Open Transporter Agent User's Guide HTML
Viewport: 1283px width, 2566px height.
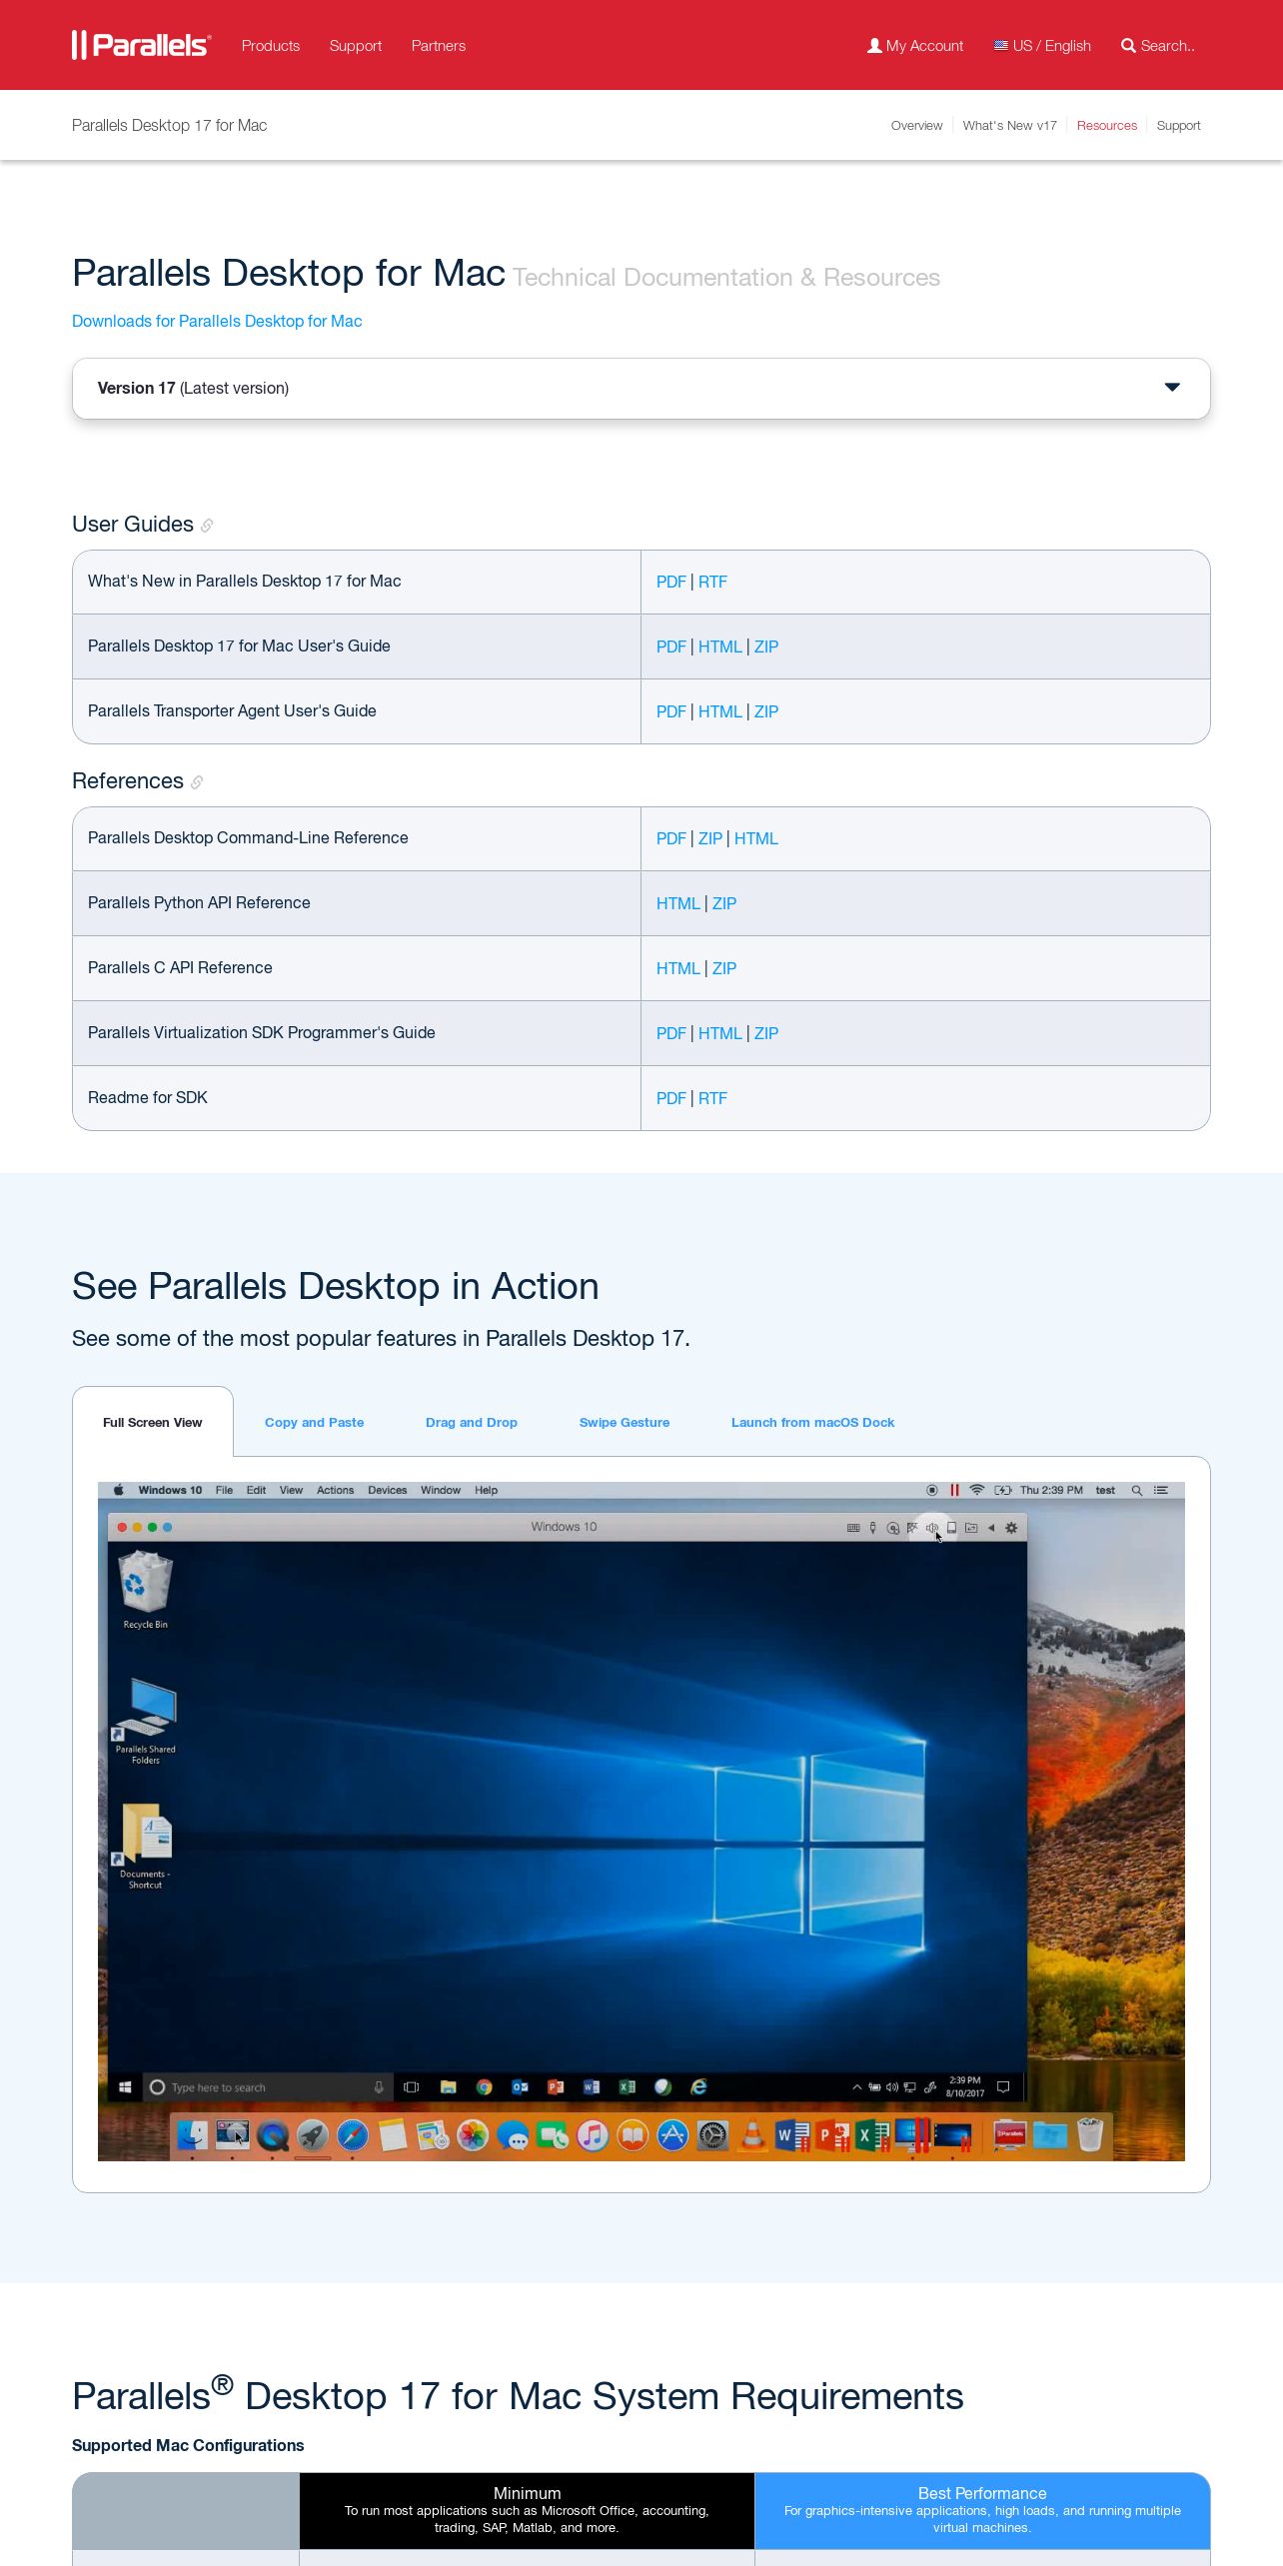(x=719, y=711)
